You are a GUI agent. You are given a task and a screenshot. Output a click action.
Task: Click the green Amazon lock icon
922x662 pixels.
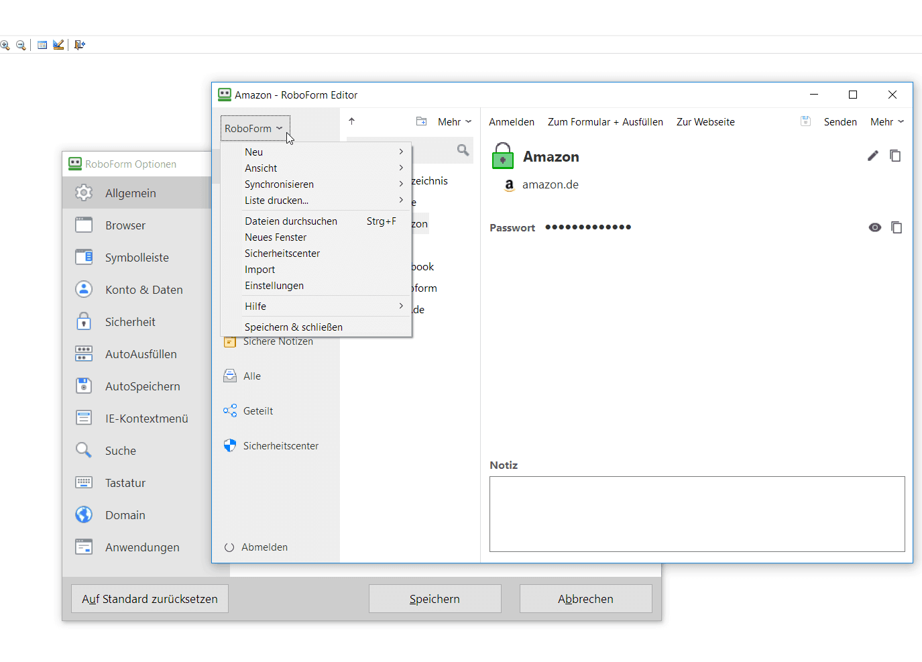pos(502,156)
